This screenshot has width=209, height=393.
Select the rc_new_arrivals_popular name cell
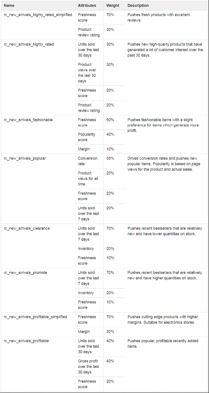(25, 159)
